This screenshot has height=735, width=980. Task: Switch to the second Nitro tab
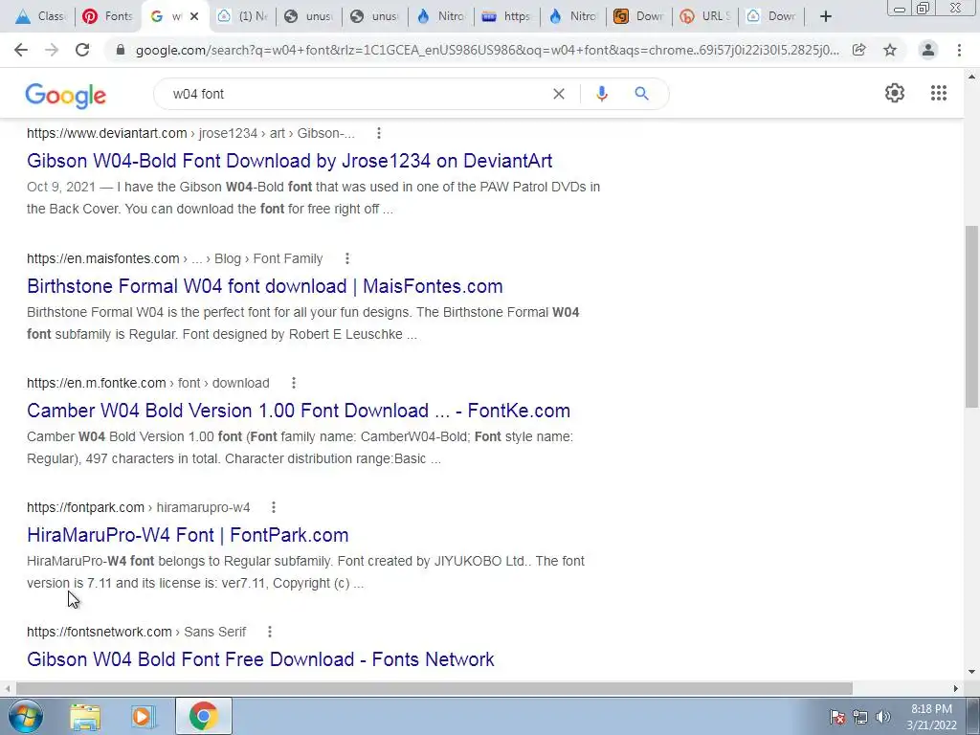point(574,16)
